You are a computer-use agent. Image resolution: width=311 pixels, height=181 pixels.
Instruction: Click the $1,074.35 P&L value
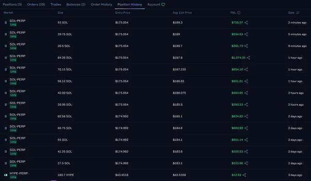pyautogui.click(x=238, y=58)
